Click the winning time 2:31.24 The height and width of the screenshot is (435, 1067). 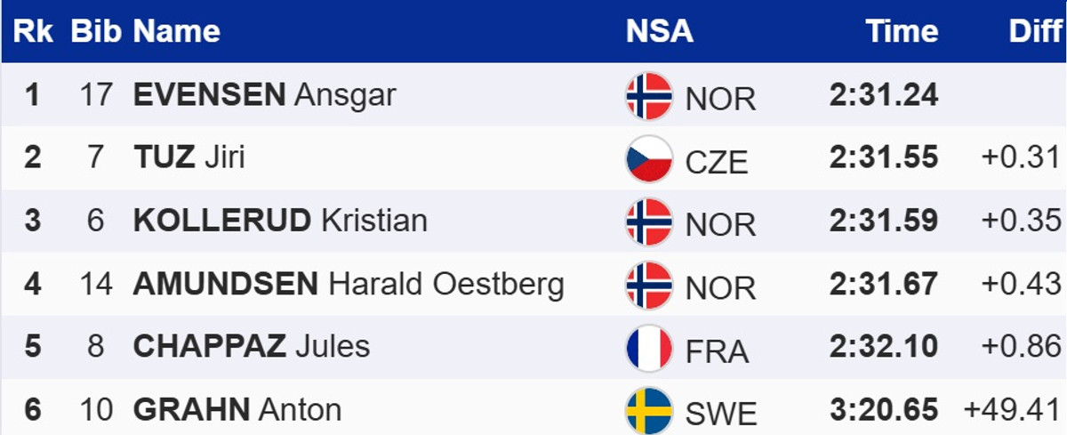click(884, 94)
